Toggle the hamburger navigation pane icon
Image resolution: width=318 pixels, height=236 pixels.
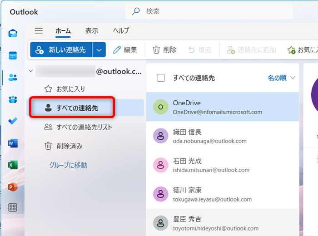coord(39,30)
